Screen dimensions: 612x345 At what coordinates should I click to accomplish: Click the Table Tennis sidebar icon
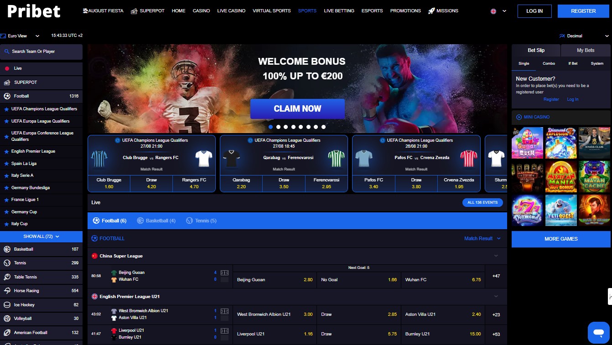click(7, 277)
